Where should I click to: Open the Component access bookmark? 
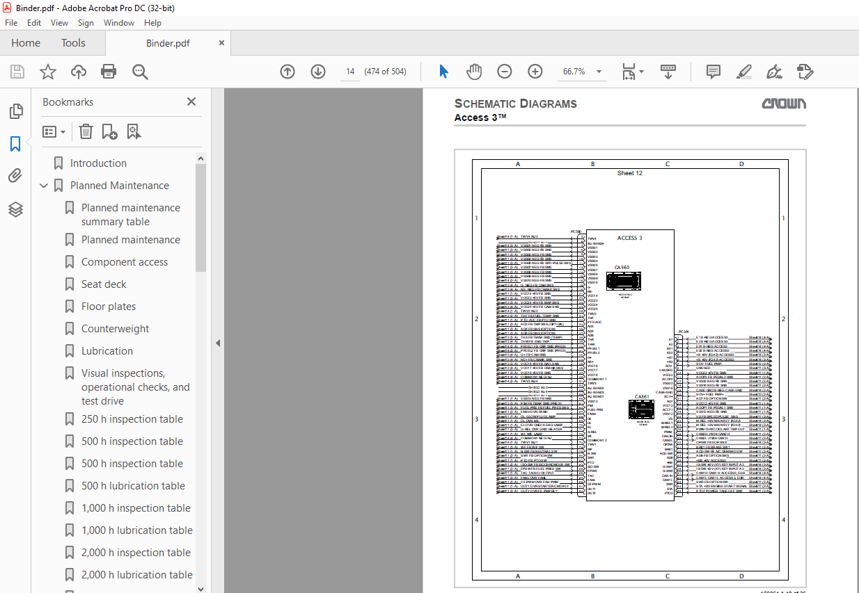click(x=125, y=262)
